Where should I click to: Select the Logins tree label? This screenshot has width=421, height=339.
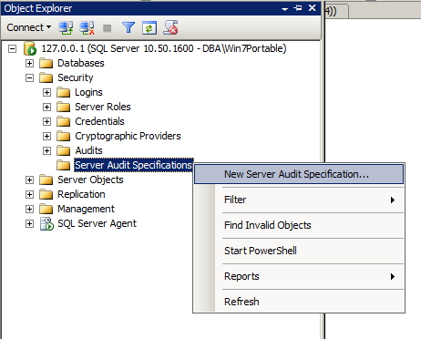[x=88, y=92]
